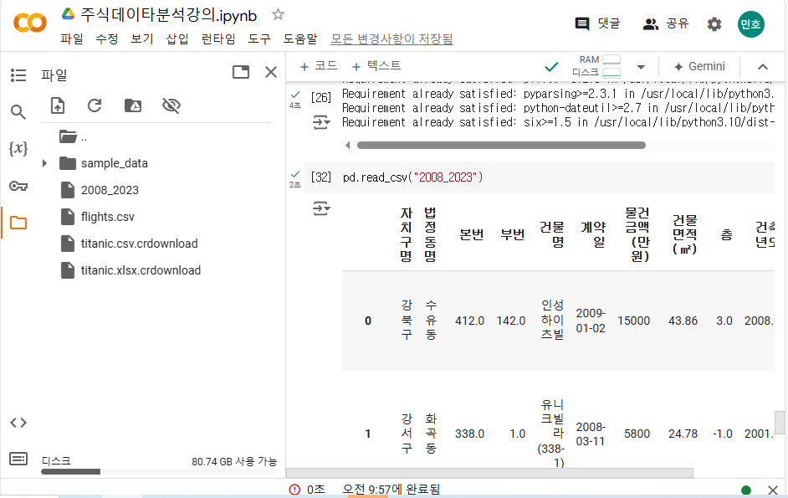Open the terminal panel icon
This screenshot has width=788, height=498.
point(18,459)
